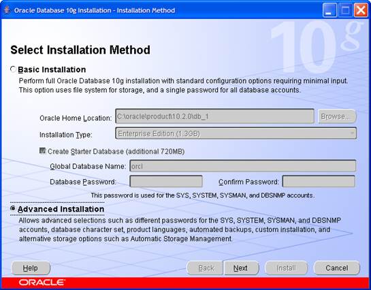371x290 pixels.
Task: Click the window title 'Installation Method' text
Action: pyautogui.click(x=146, y=10)
